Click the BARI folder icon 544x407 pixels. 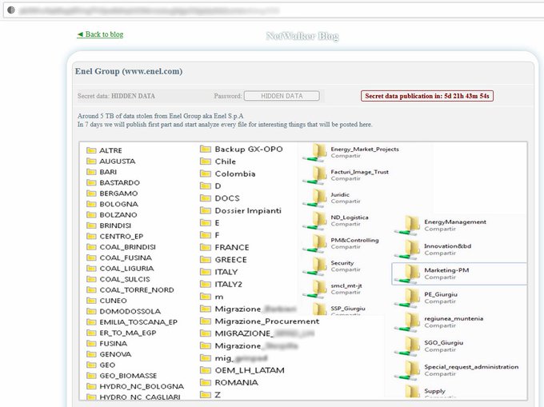pos(91,172)
